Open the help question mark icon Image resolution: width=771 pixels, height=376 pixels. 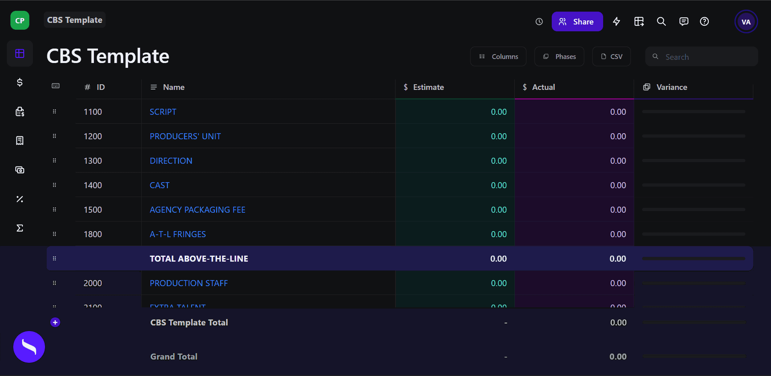point(704,22)
